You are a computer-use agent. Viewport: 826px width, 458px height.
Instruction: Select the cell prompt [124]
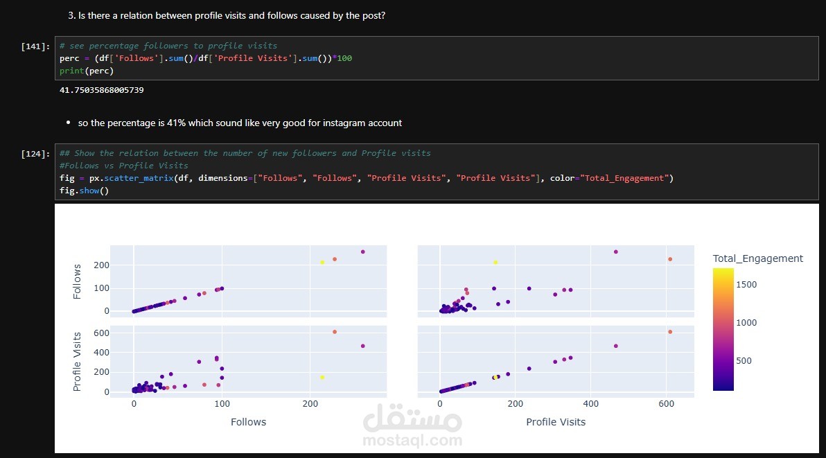(x=36, y=153)
